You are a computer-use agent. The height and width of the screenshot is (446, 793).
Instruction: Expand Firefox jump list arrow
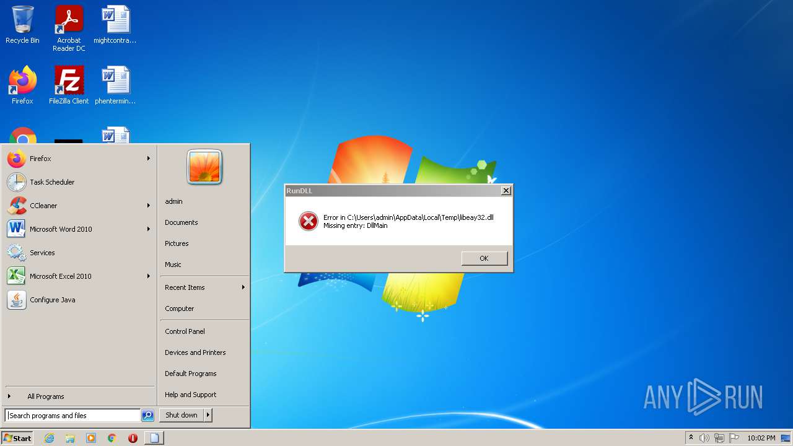[149, 159]
